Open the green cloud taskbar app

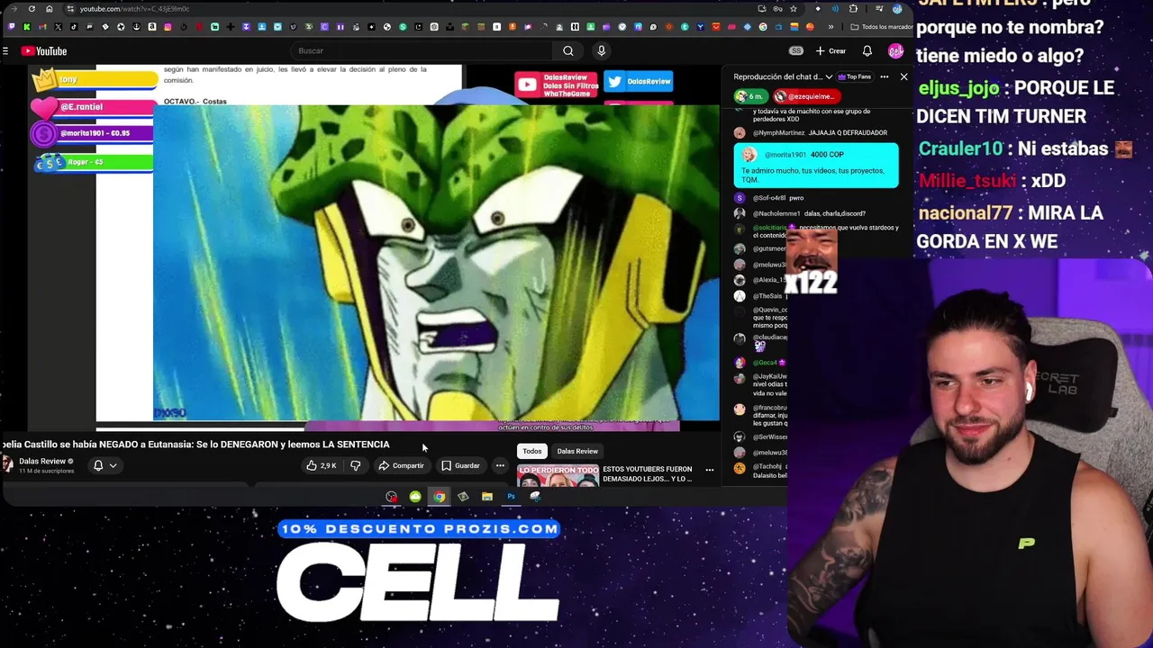coord(415,497)
